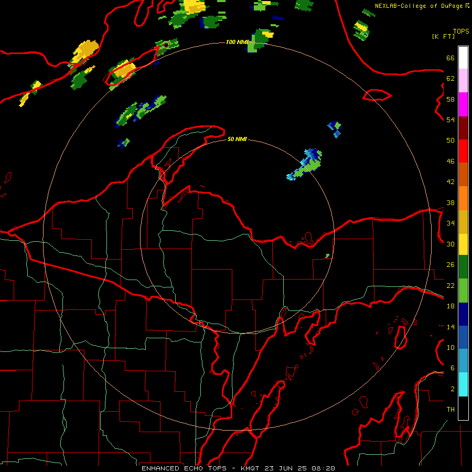Screen dimensions: 472x472
Task: Click the 62 value on the legend
Action: [450, 79]
